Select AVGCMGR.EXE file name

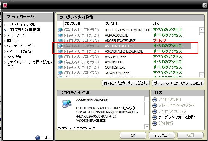[x=116, y=57]
